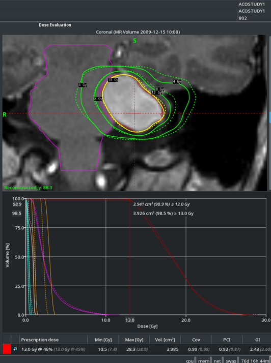
Task: Click the Dose Evaluation tab title
Action: click(x=55, y=25)
